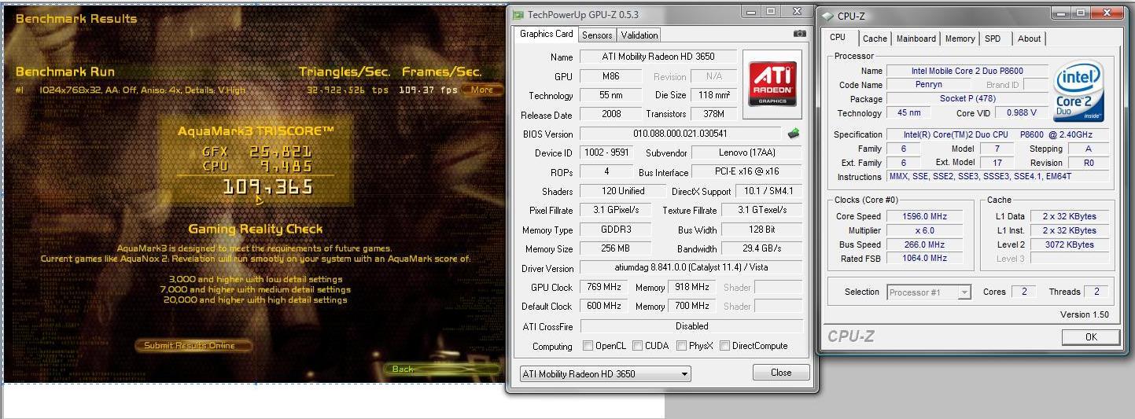Select the CPU tab in CPU-Z
Screen dimensions: 1135x419
tap(838, 37)
